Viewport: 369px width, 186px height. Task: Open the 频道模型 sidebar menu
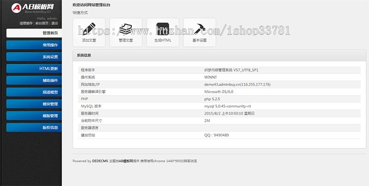(x=34, y=92)
